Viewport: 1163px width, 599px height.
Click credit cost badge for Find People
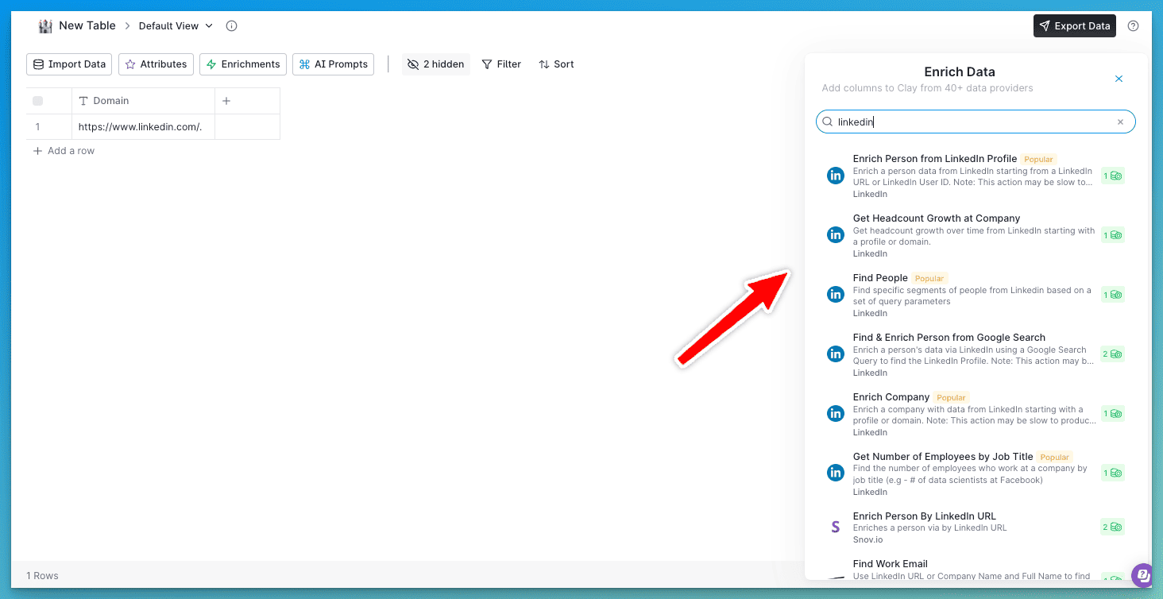(x=1112, y=295)
